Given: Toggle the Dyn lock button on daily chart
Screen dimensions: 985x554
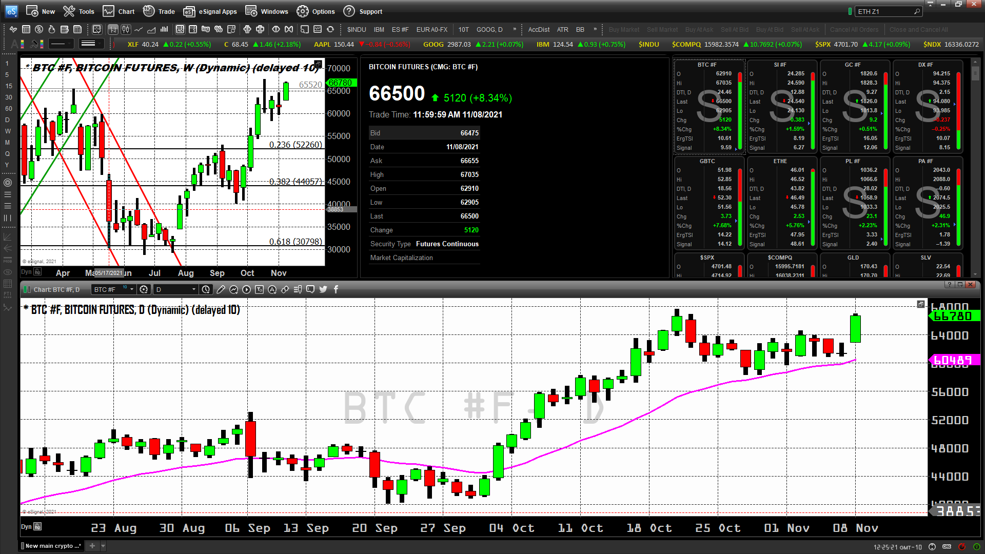Looking at the screenshot, I should 37,526.
